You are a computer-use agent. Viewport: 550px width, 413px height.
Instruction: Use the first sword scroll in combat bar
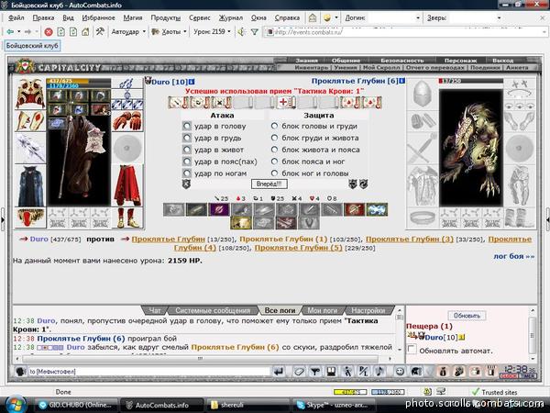178,103
